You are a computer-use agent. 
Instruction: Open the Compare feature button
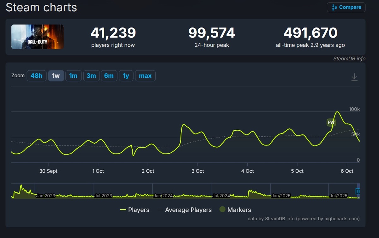click(346, 7)
